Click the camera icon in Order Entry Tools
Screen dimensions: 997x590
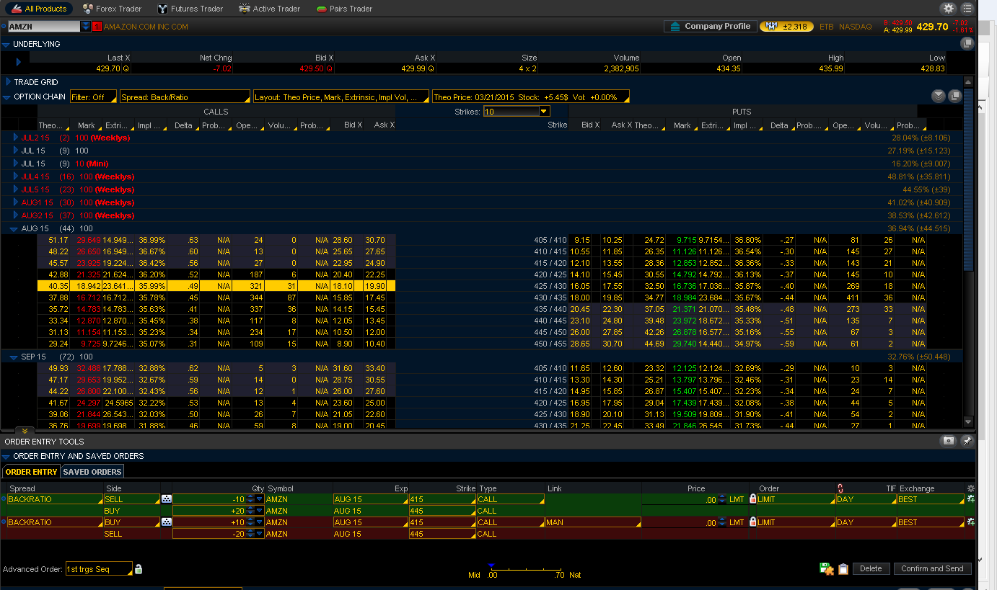949,441
